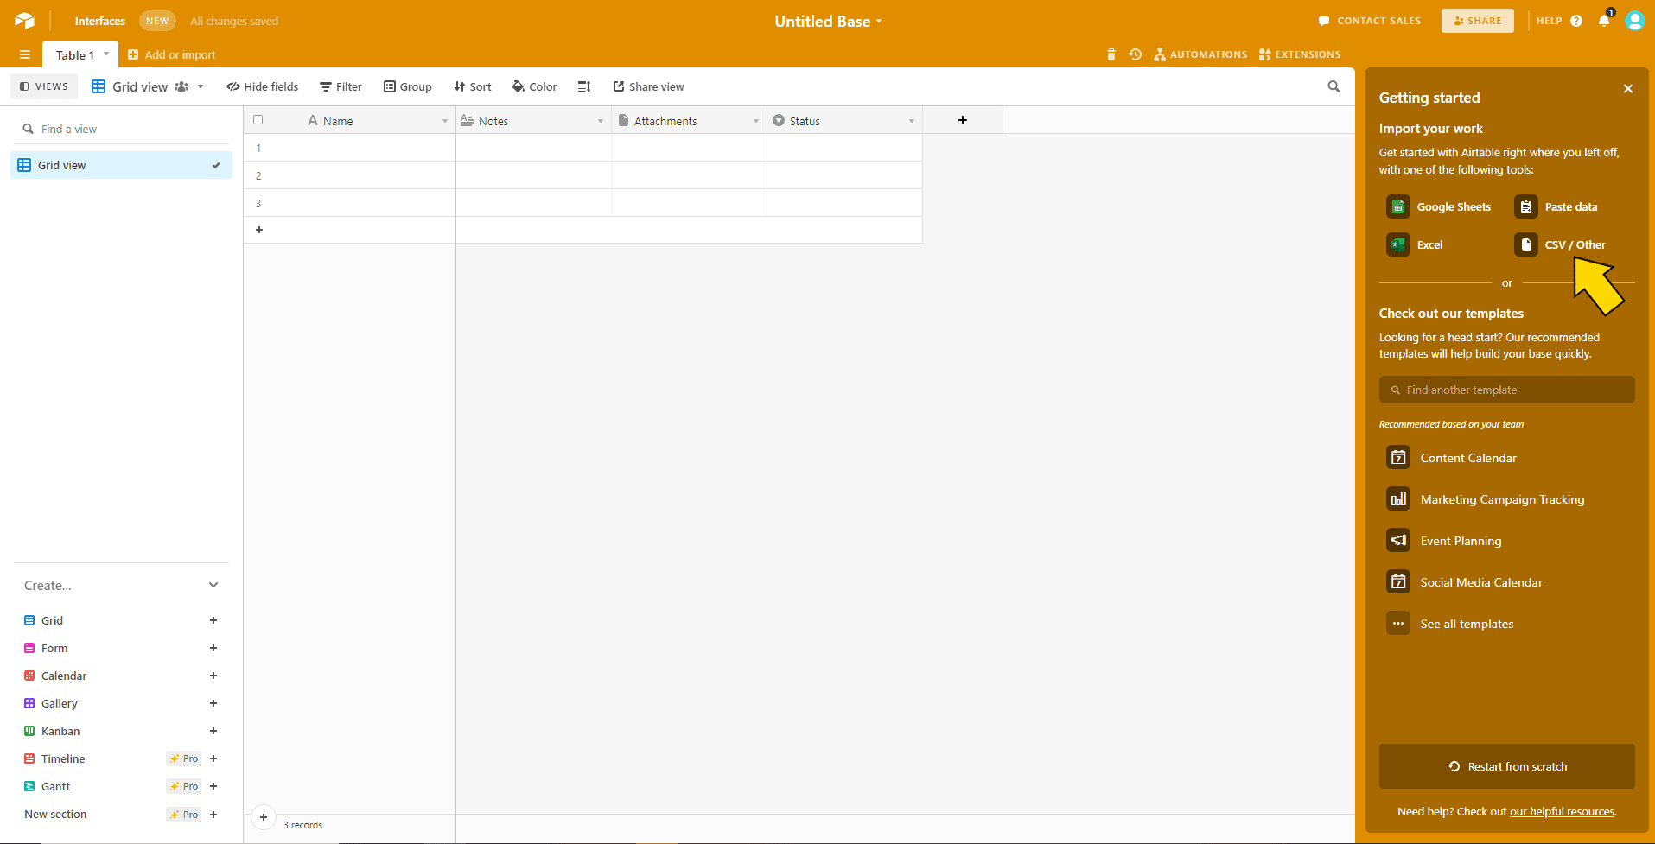Open Event Planning template
The width and height of the screenshot is (1655, 844).
click(x=1444, y=541)
